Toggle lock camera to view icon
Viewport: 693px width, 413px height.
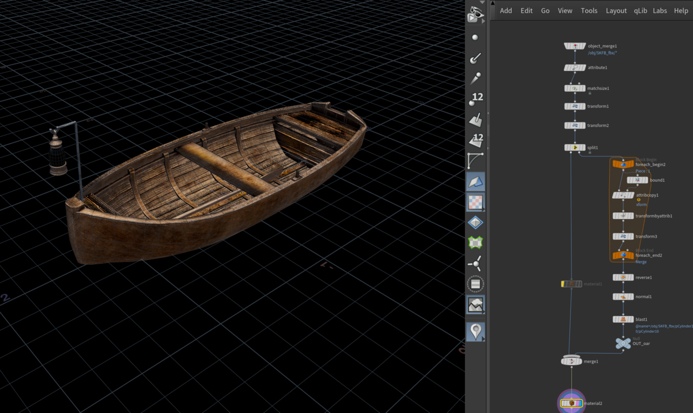(x=475, y=14)
